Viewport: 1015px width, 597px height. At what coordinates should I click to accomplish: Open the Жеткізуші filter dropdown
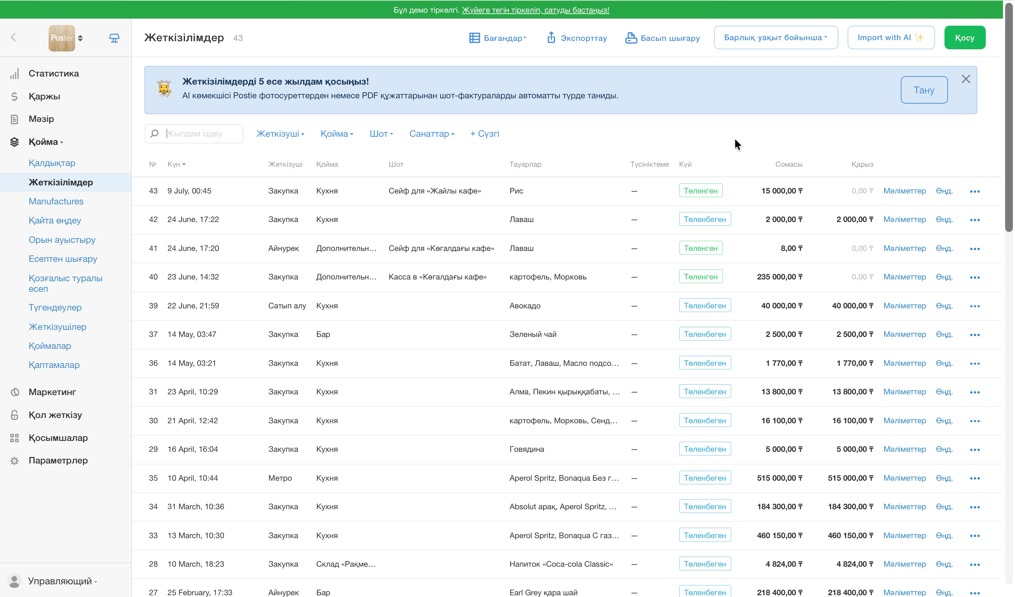pos(280,134)
